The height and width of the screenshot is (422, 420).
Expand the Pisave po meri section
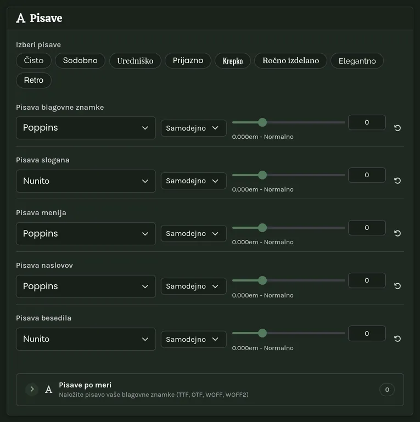(x=32, y=389)
